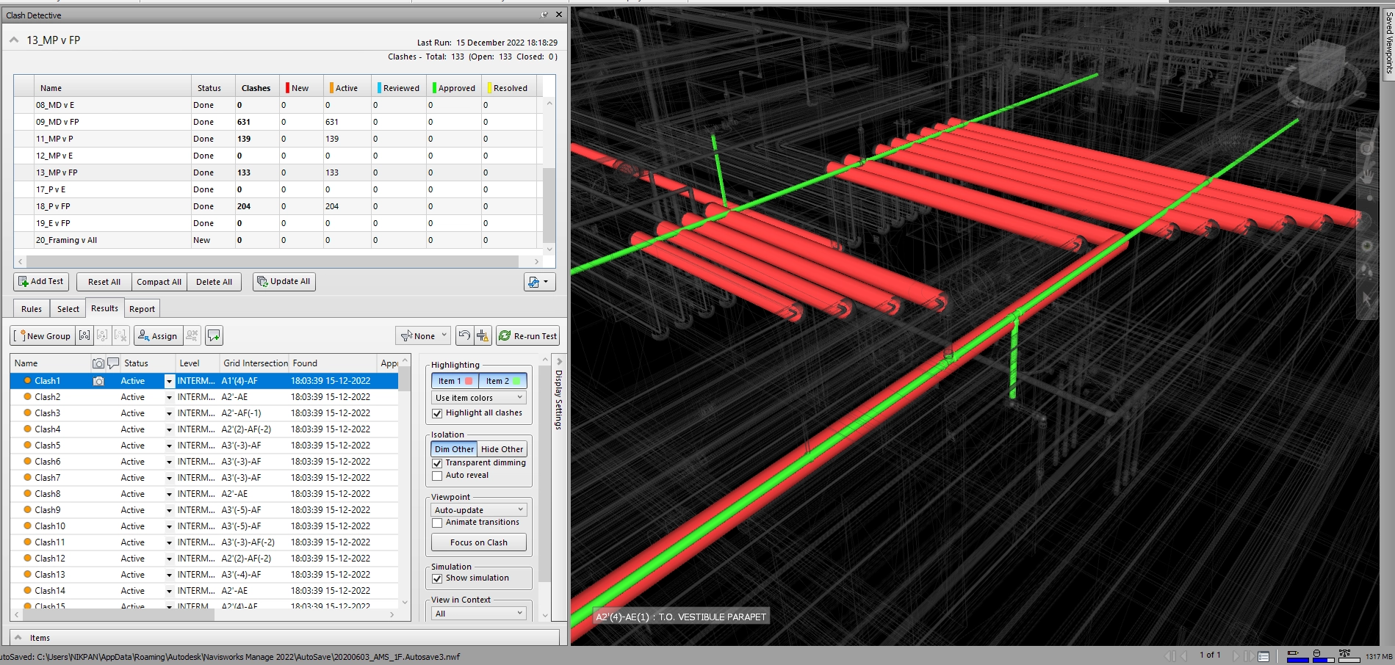This screenshot has height=665, width=1395.
Task: Open the Use item colors dropdown
Action: (479, 398)
